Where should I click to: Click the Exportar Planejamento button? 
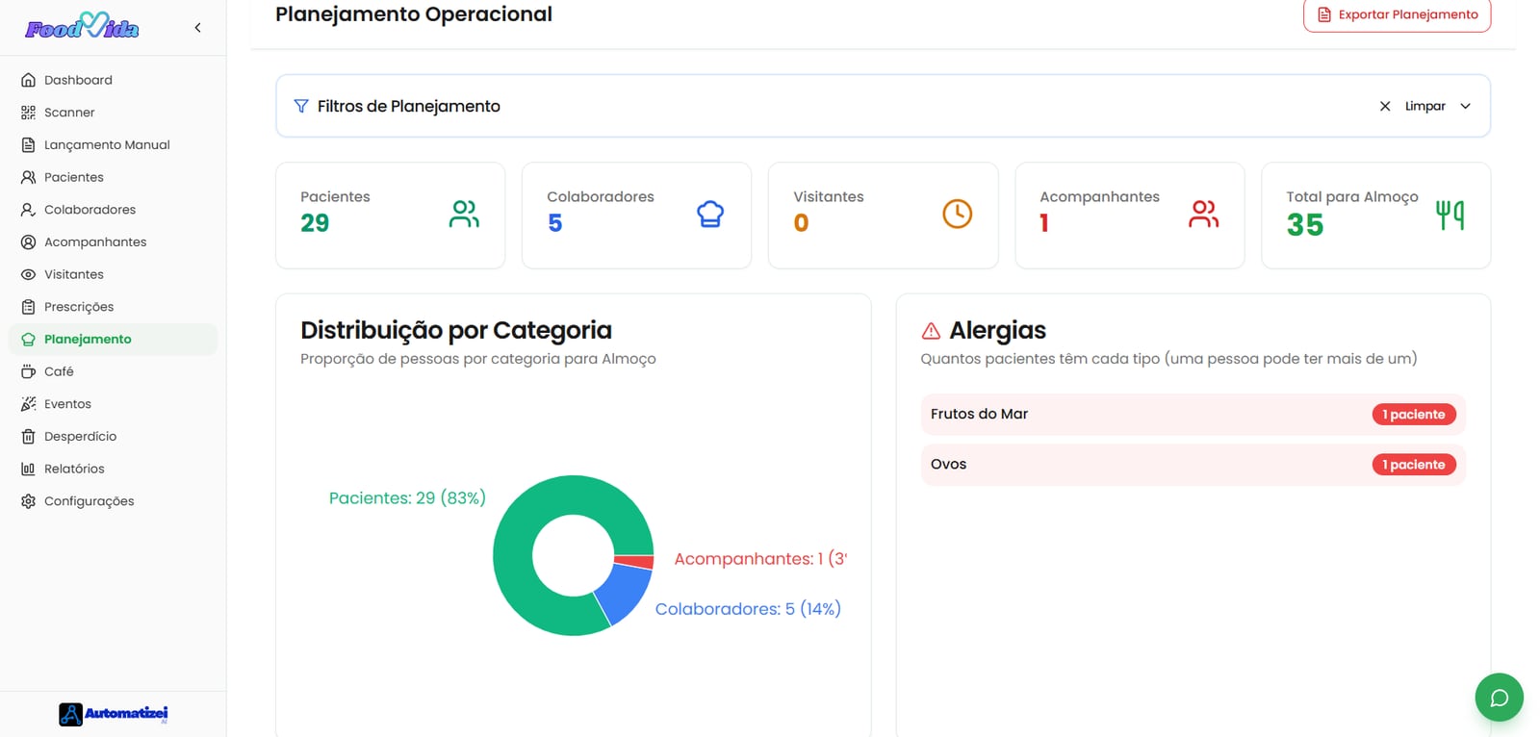pyautogui.click(x=1397, y=15)
